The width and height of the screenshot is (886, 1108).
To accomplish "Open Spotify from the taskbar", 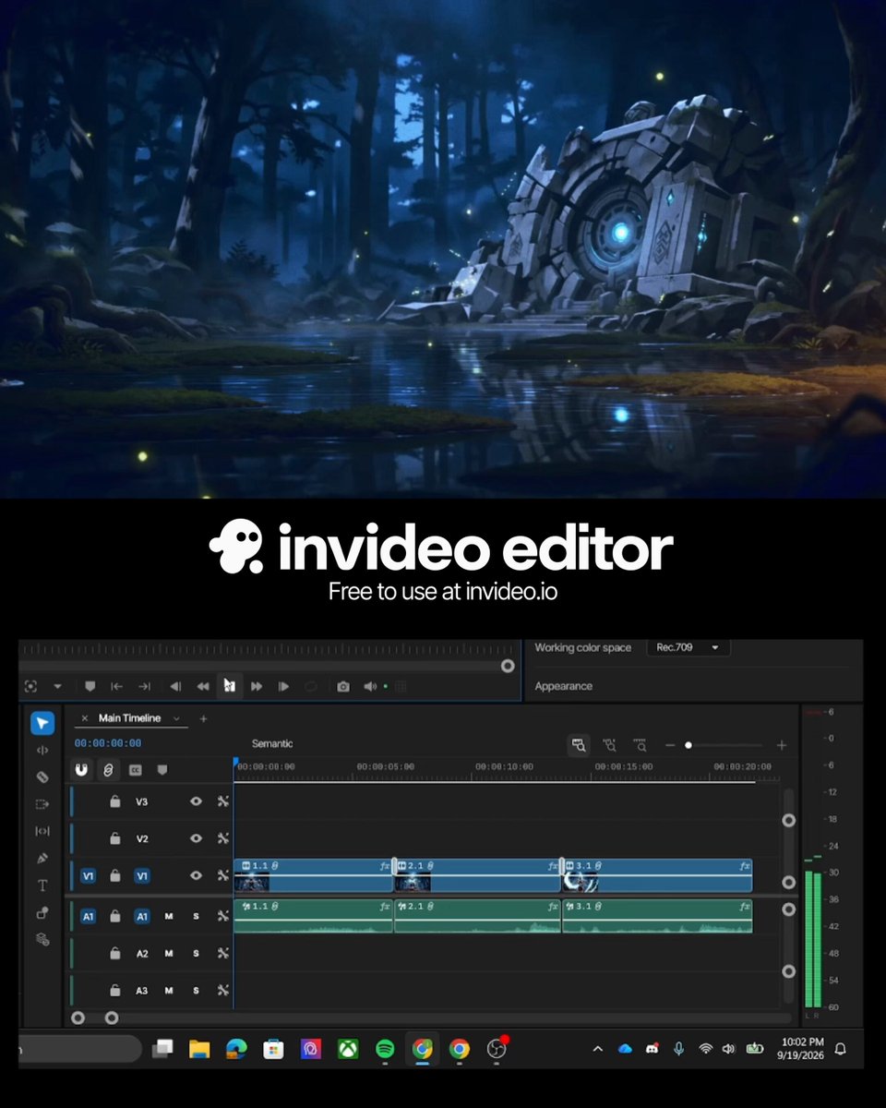I will coord(385,1049).
